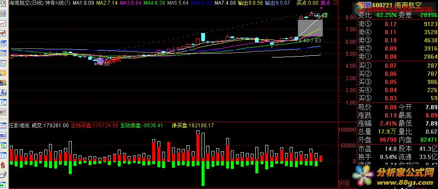Select the gray highlighted 6.40-7.83 range box
Screen dimensions: 438x189
coord(310,28)
